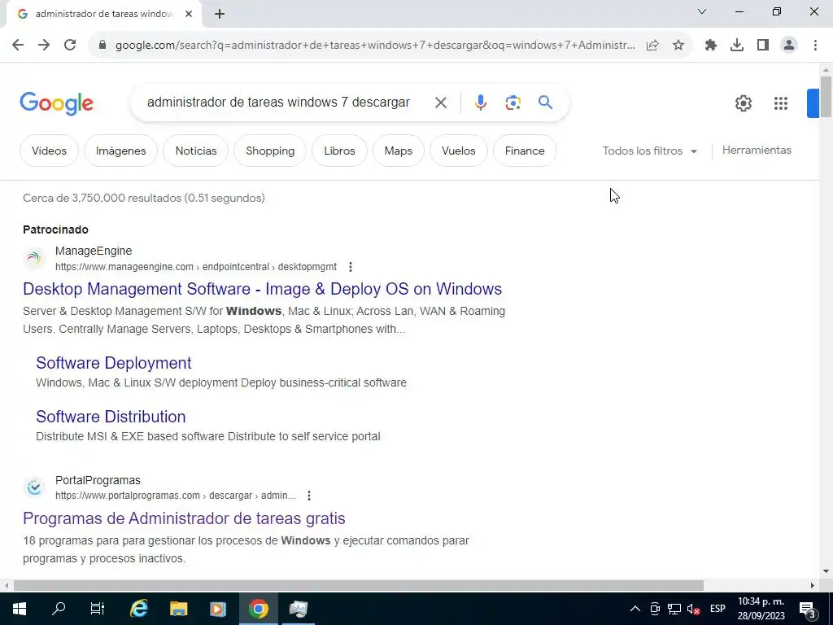
Task: Click the taskbar clock and date
Action: [761, 609]
